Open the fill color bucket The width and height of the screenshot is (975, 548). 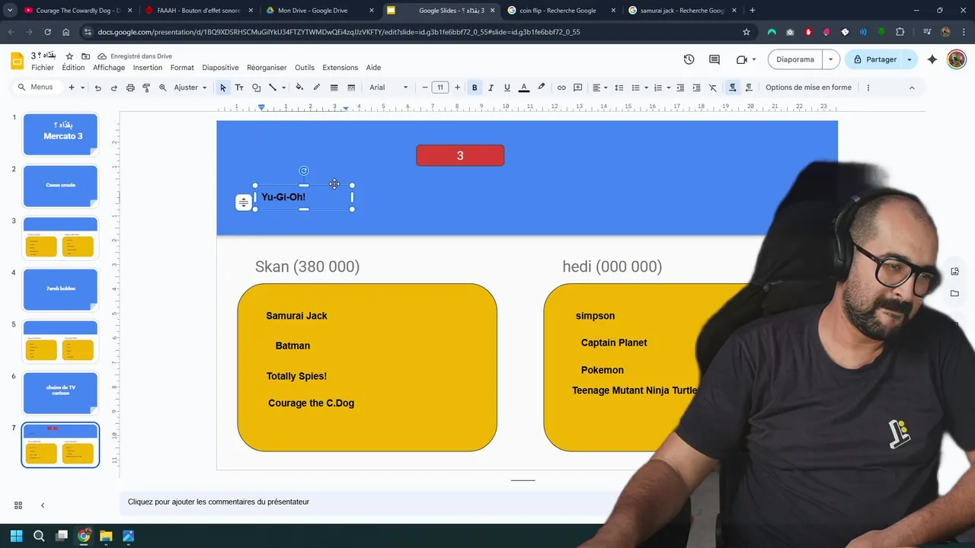click(x=299, y=88)
